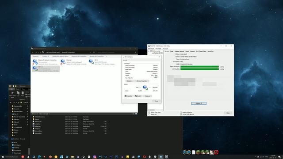Viewport: 283px width, 159px height.
Task: Click ReNew IP button
Action: 199,103
